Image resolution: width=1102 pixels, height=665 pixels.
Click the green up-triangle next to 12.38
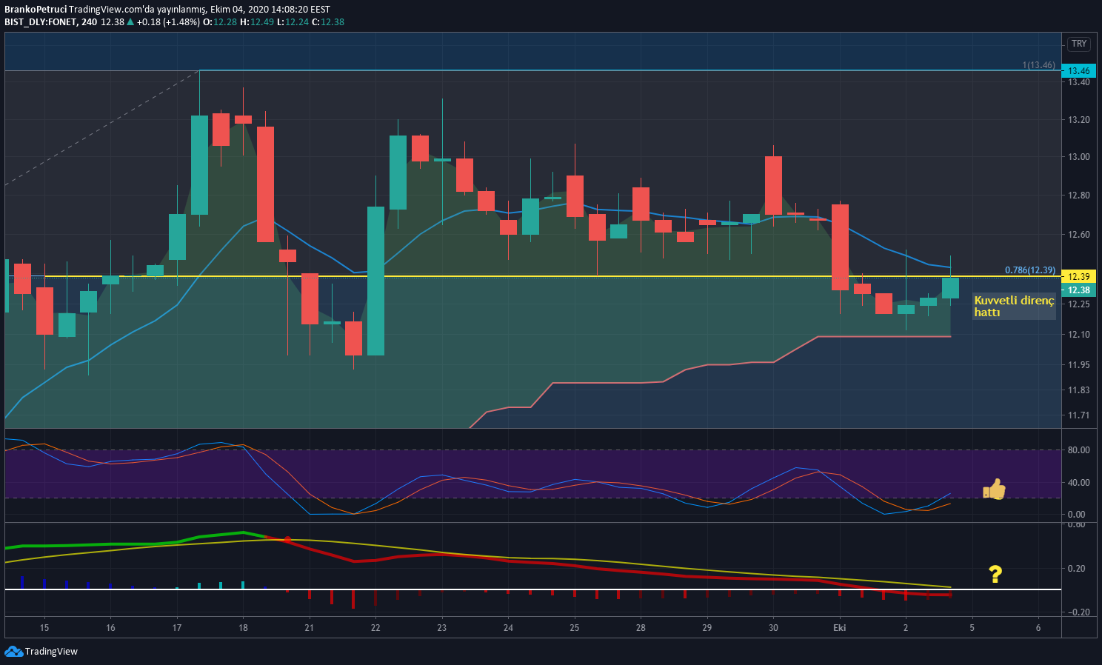pyautogui.click(x=130, y=22)
